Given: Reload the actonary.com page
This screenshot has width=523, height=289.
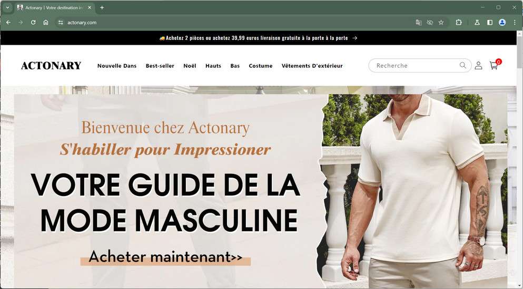Looking at the screenshot, I should pyautogui.click(x=33, y=23).
